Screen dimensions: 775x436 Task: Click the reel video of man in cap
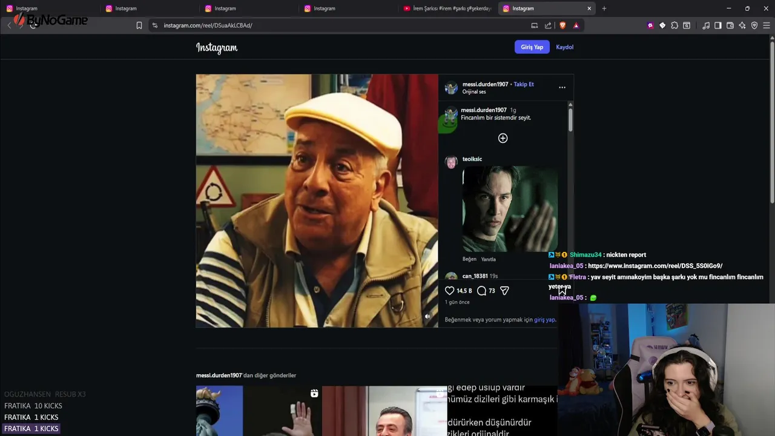pyautogui.click(x=317, y=201)
